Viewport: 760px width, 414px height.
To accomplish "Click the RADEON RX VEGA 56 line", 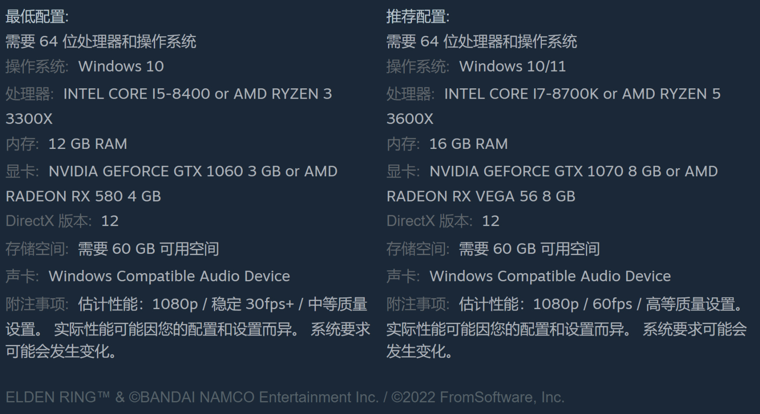I will [481, 196].
